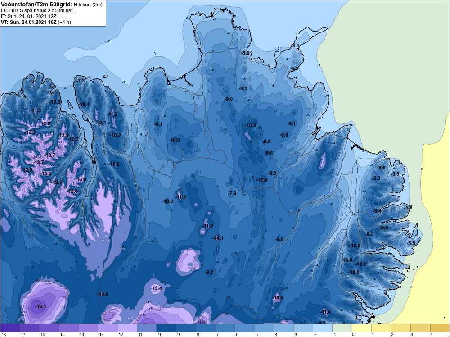Click the -13.2 temperature value
Screen dimensions: 450x337
[x=45, y=173]
